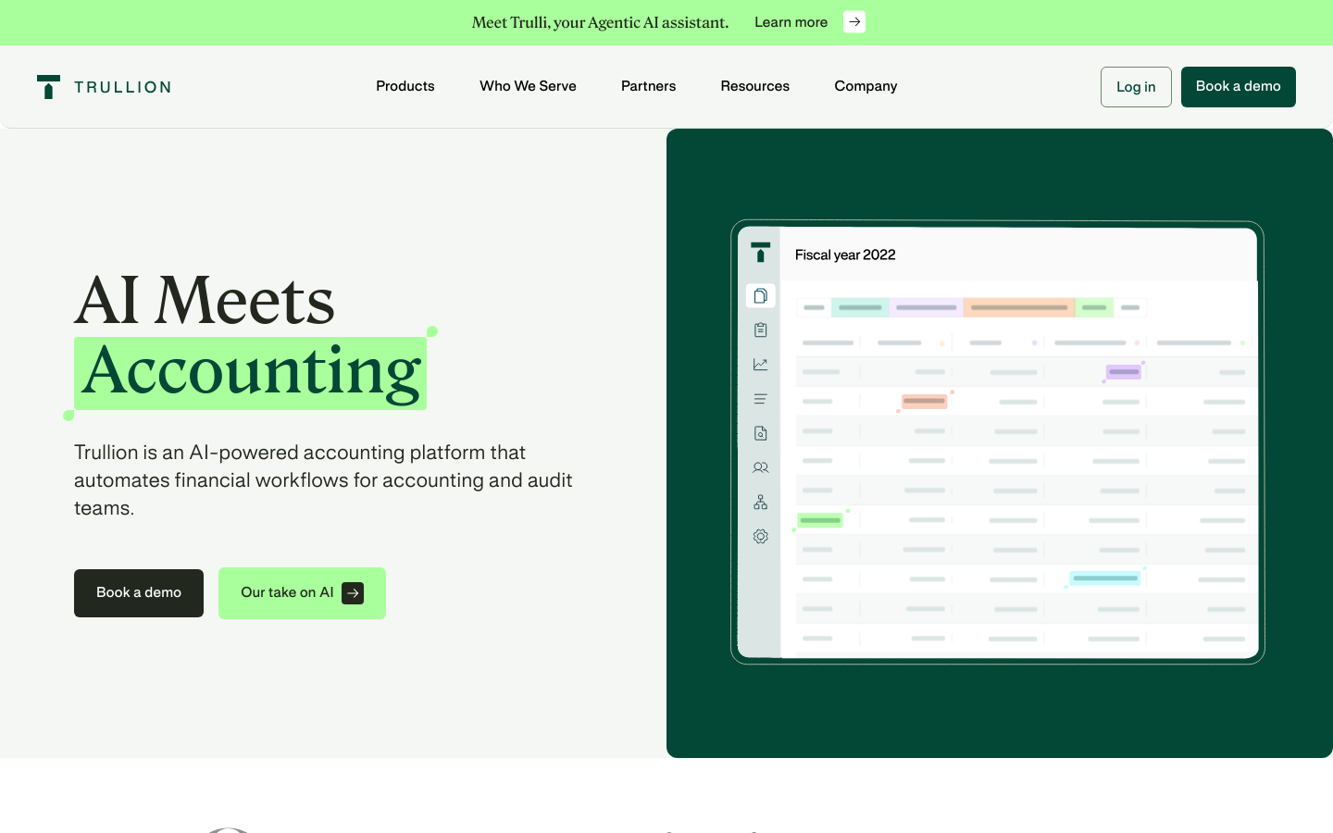Screen dimensions: 1333x833
Task: Open the Company menu item
Action: click(x=866, y=86)
